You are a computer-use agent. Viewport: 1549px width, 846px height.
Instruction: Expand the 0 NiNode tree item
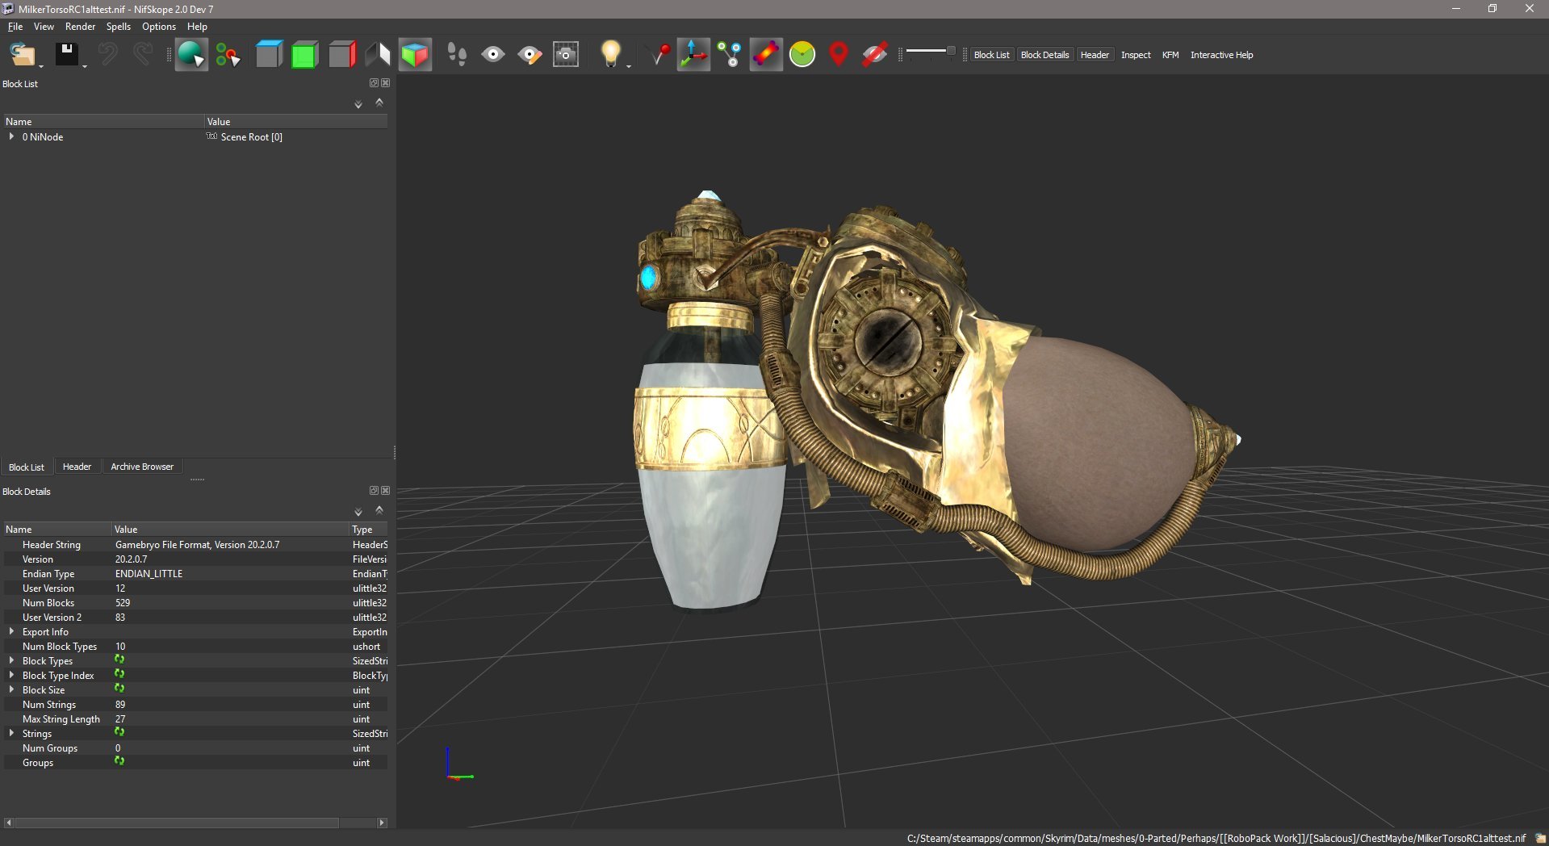tap(11, 136)
